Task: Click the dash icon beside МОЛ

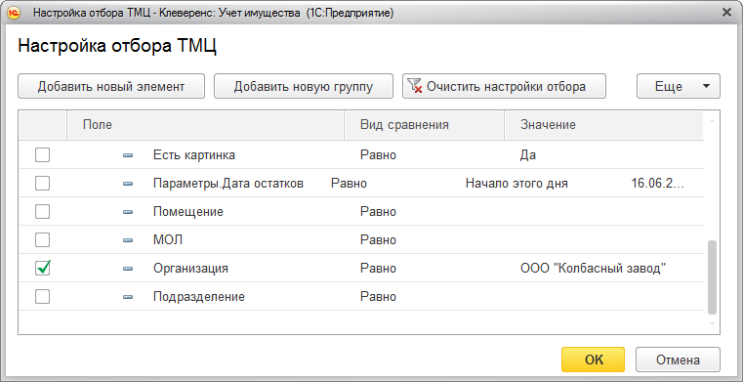Action: (x=128, y=240)
